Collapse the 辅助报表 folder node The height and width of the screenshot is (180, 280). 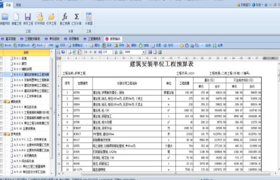(5, 102)
